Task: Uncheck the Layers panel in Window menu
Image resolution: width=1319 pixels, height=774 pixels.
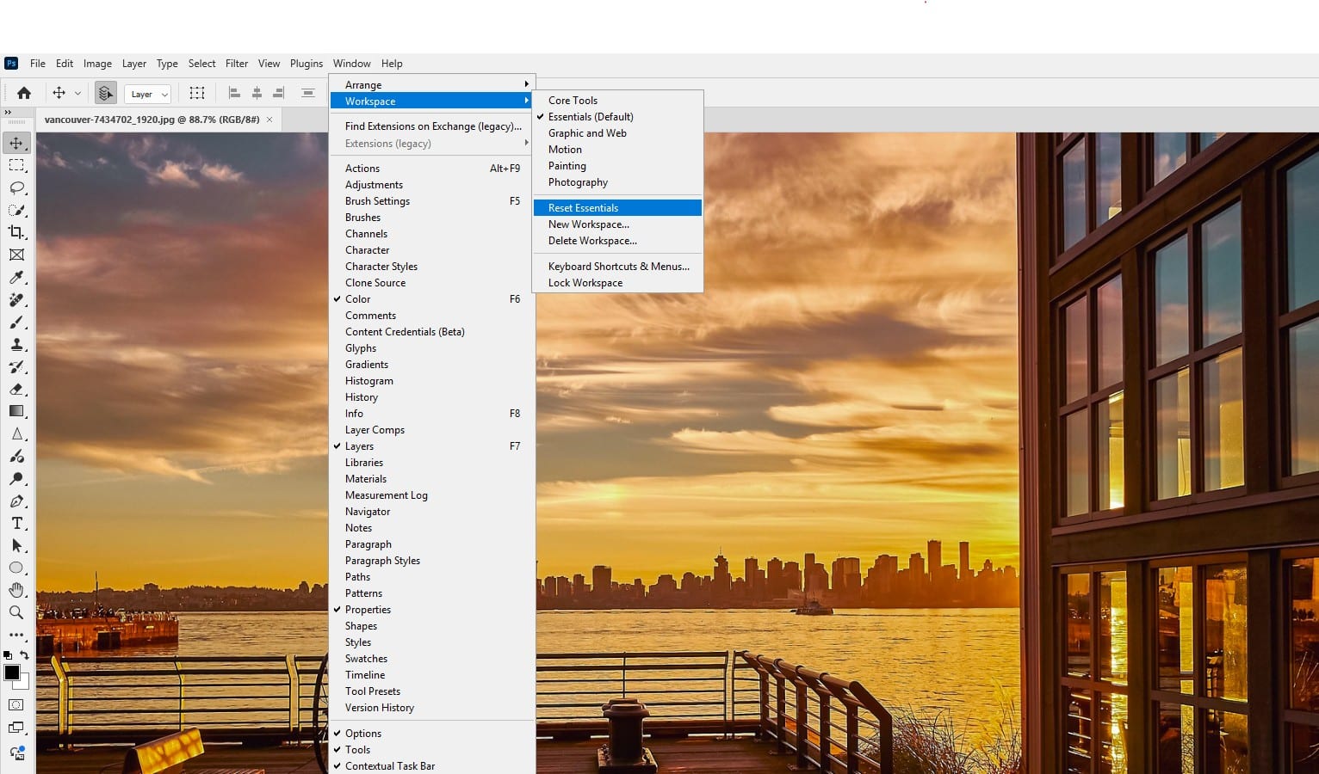Action: coord(359,446)
